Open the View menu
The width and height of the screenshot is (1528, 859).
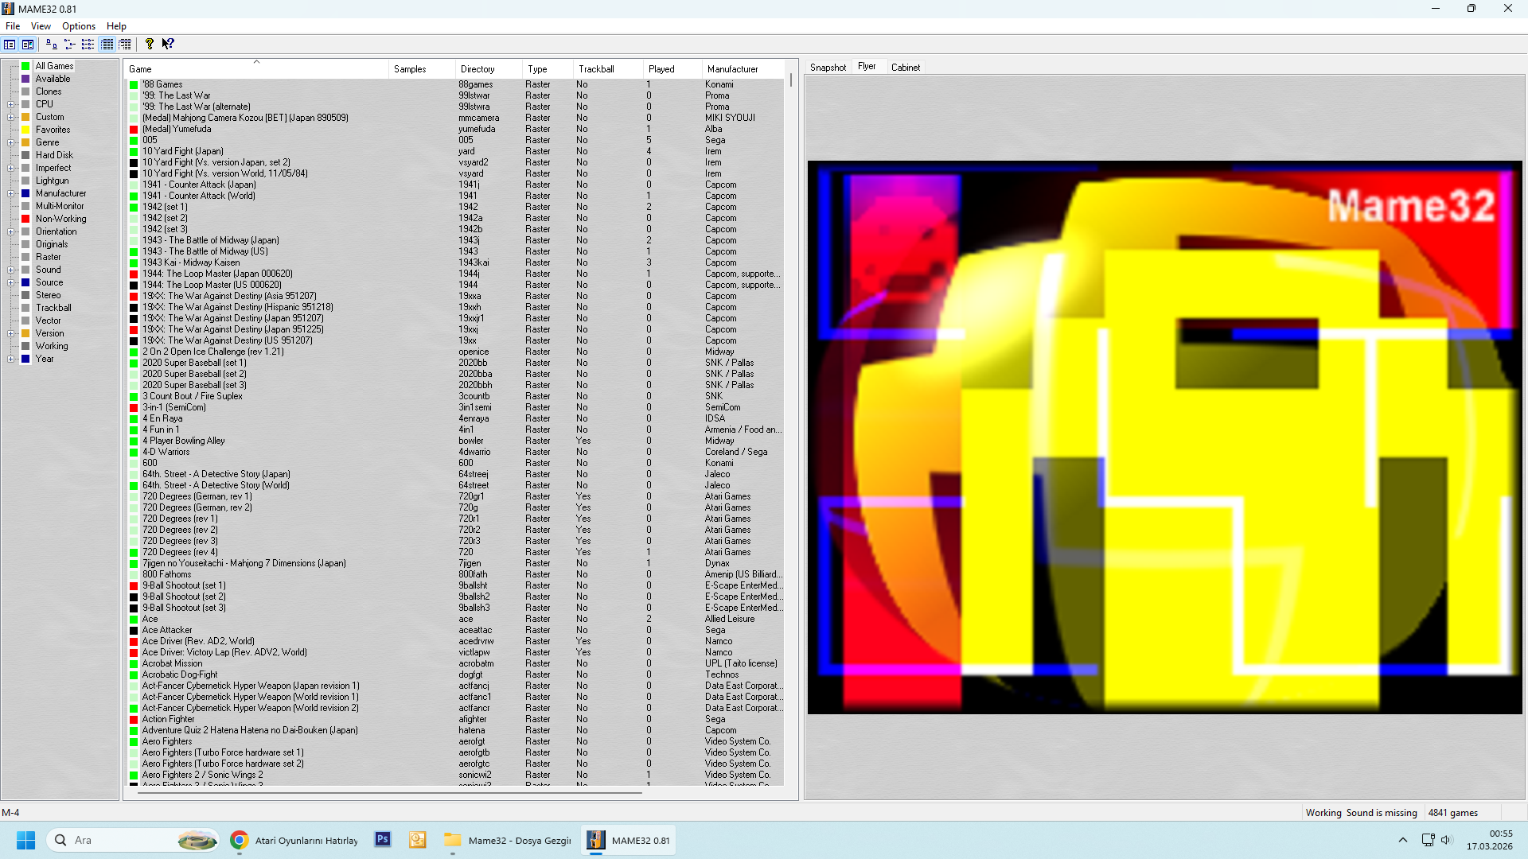coord(41,26)
